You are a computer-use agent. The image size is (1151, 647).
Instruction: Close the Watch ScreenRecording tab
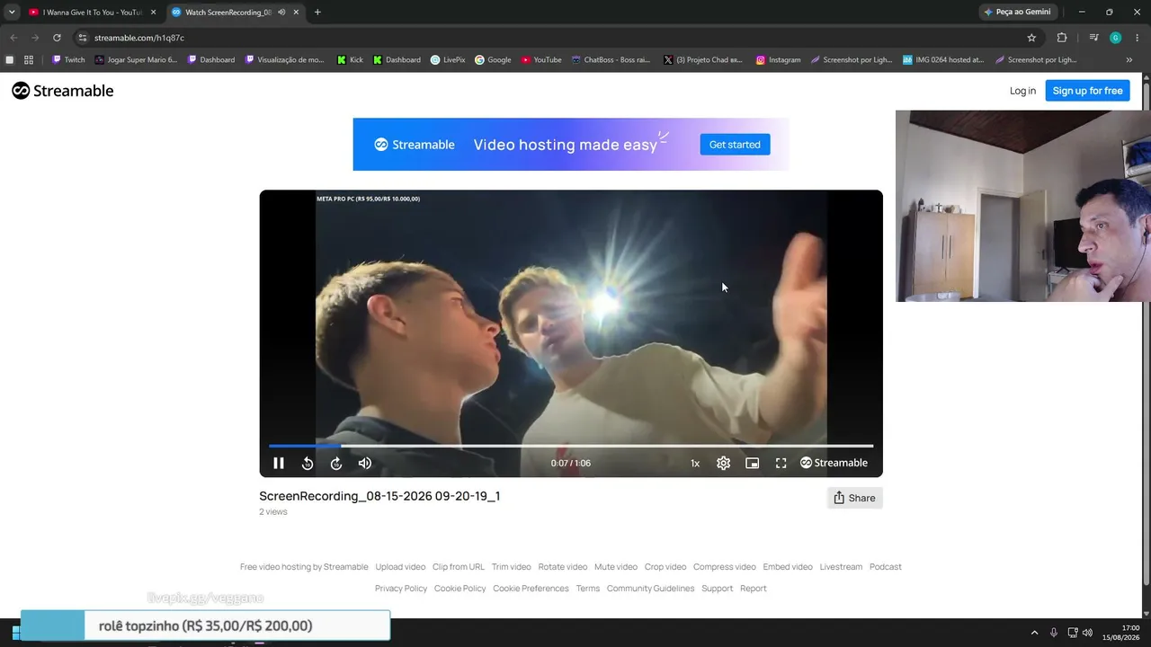(296, 12)
